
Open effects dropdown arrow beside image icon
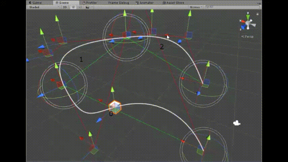pyautogui.click(x=92, y=7)
